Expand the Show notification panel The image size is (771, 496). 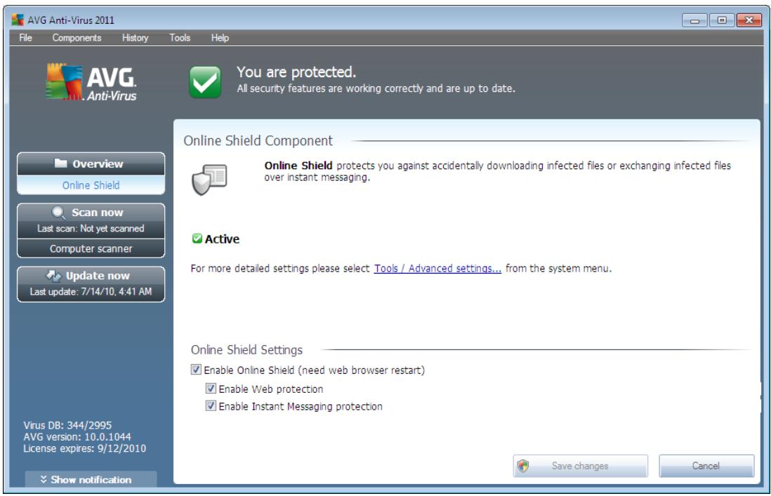pos(91,479)
